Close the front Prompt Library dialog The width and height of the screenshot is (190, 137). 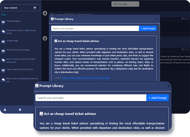pyautogui.click(x=169, y=86)
